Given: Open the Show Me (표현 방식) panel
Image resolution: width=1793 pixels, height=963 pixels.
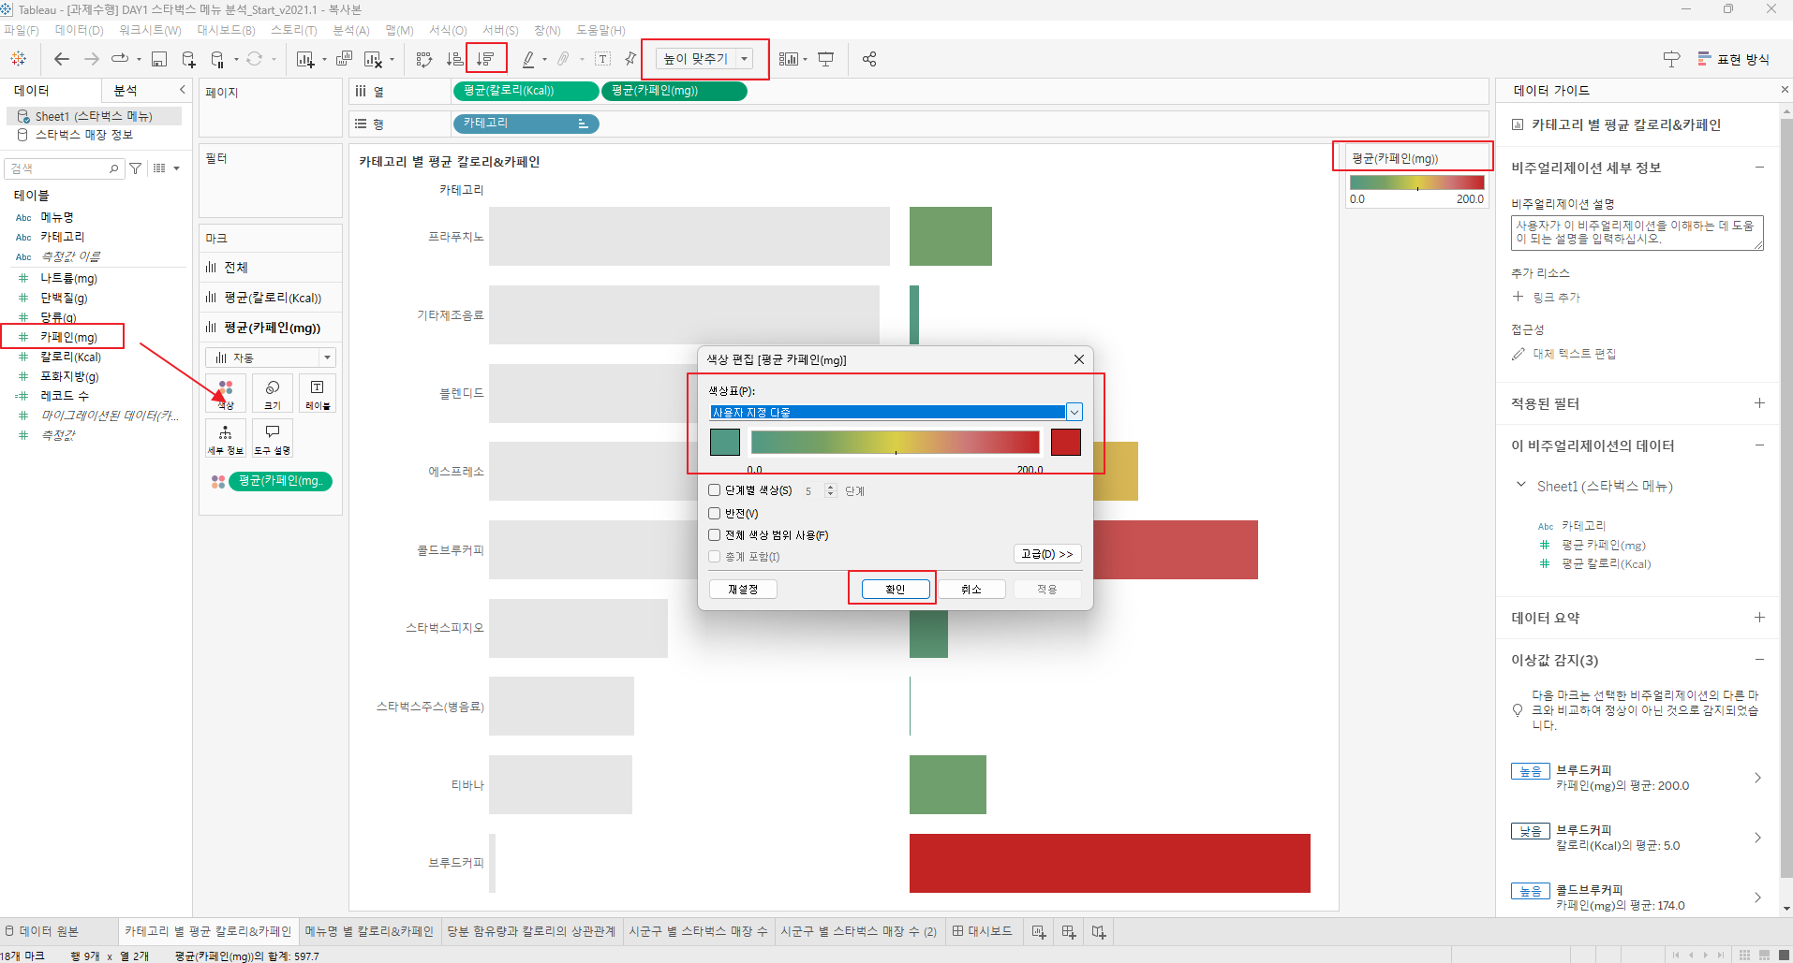Looking at the screenshot, I should [x=1733, y=59].
